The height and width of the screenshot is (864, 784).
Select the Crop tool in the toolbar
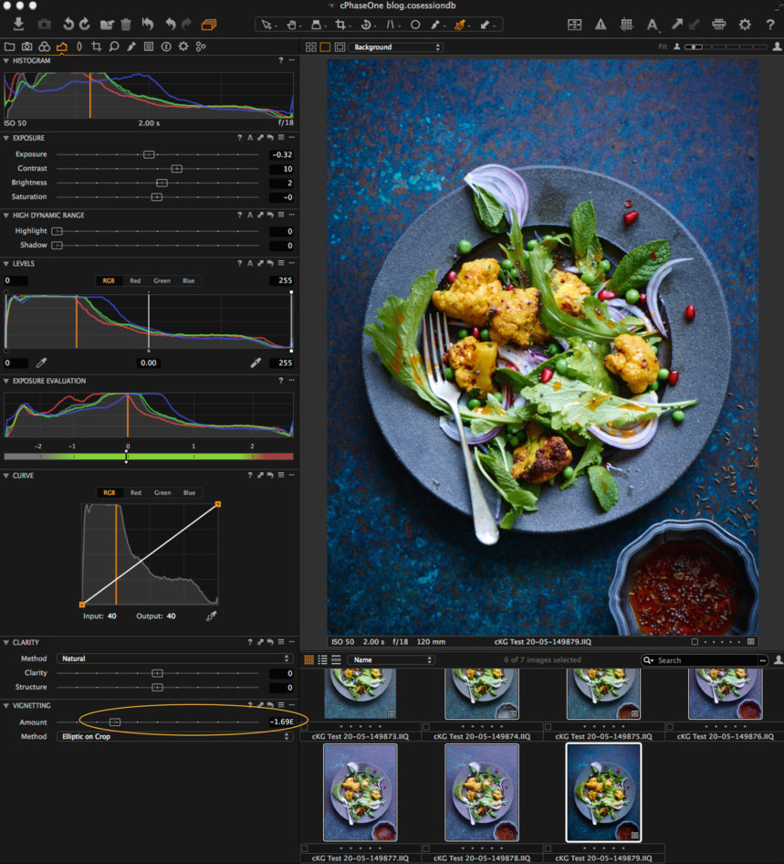click(342, 25)
